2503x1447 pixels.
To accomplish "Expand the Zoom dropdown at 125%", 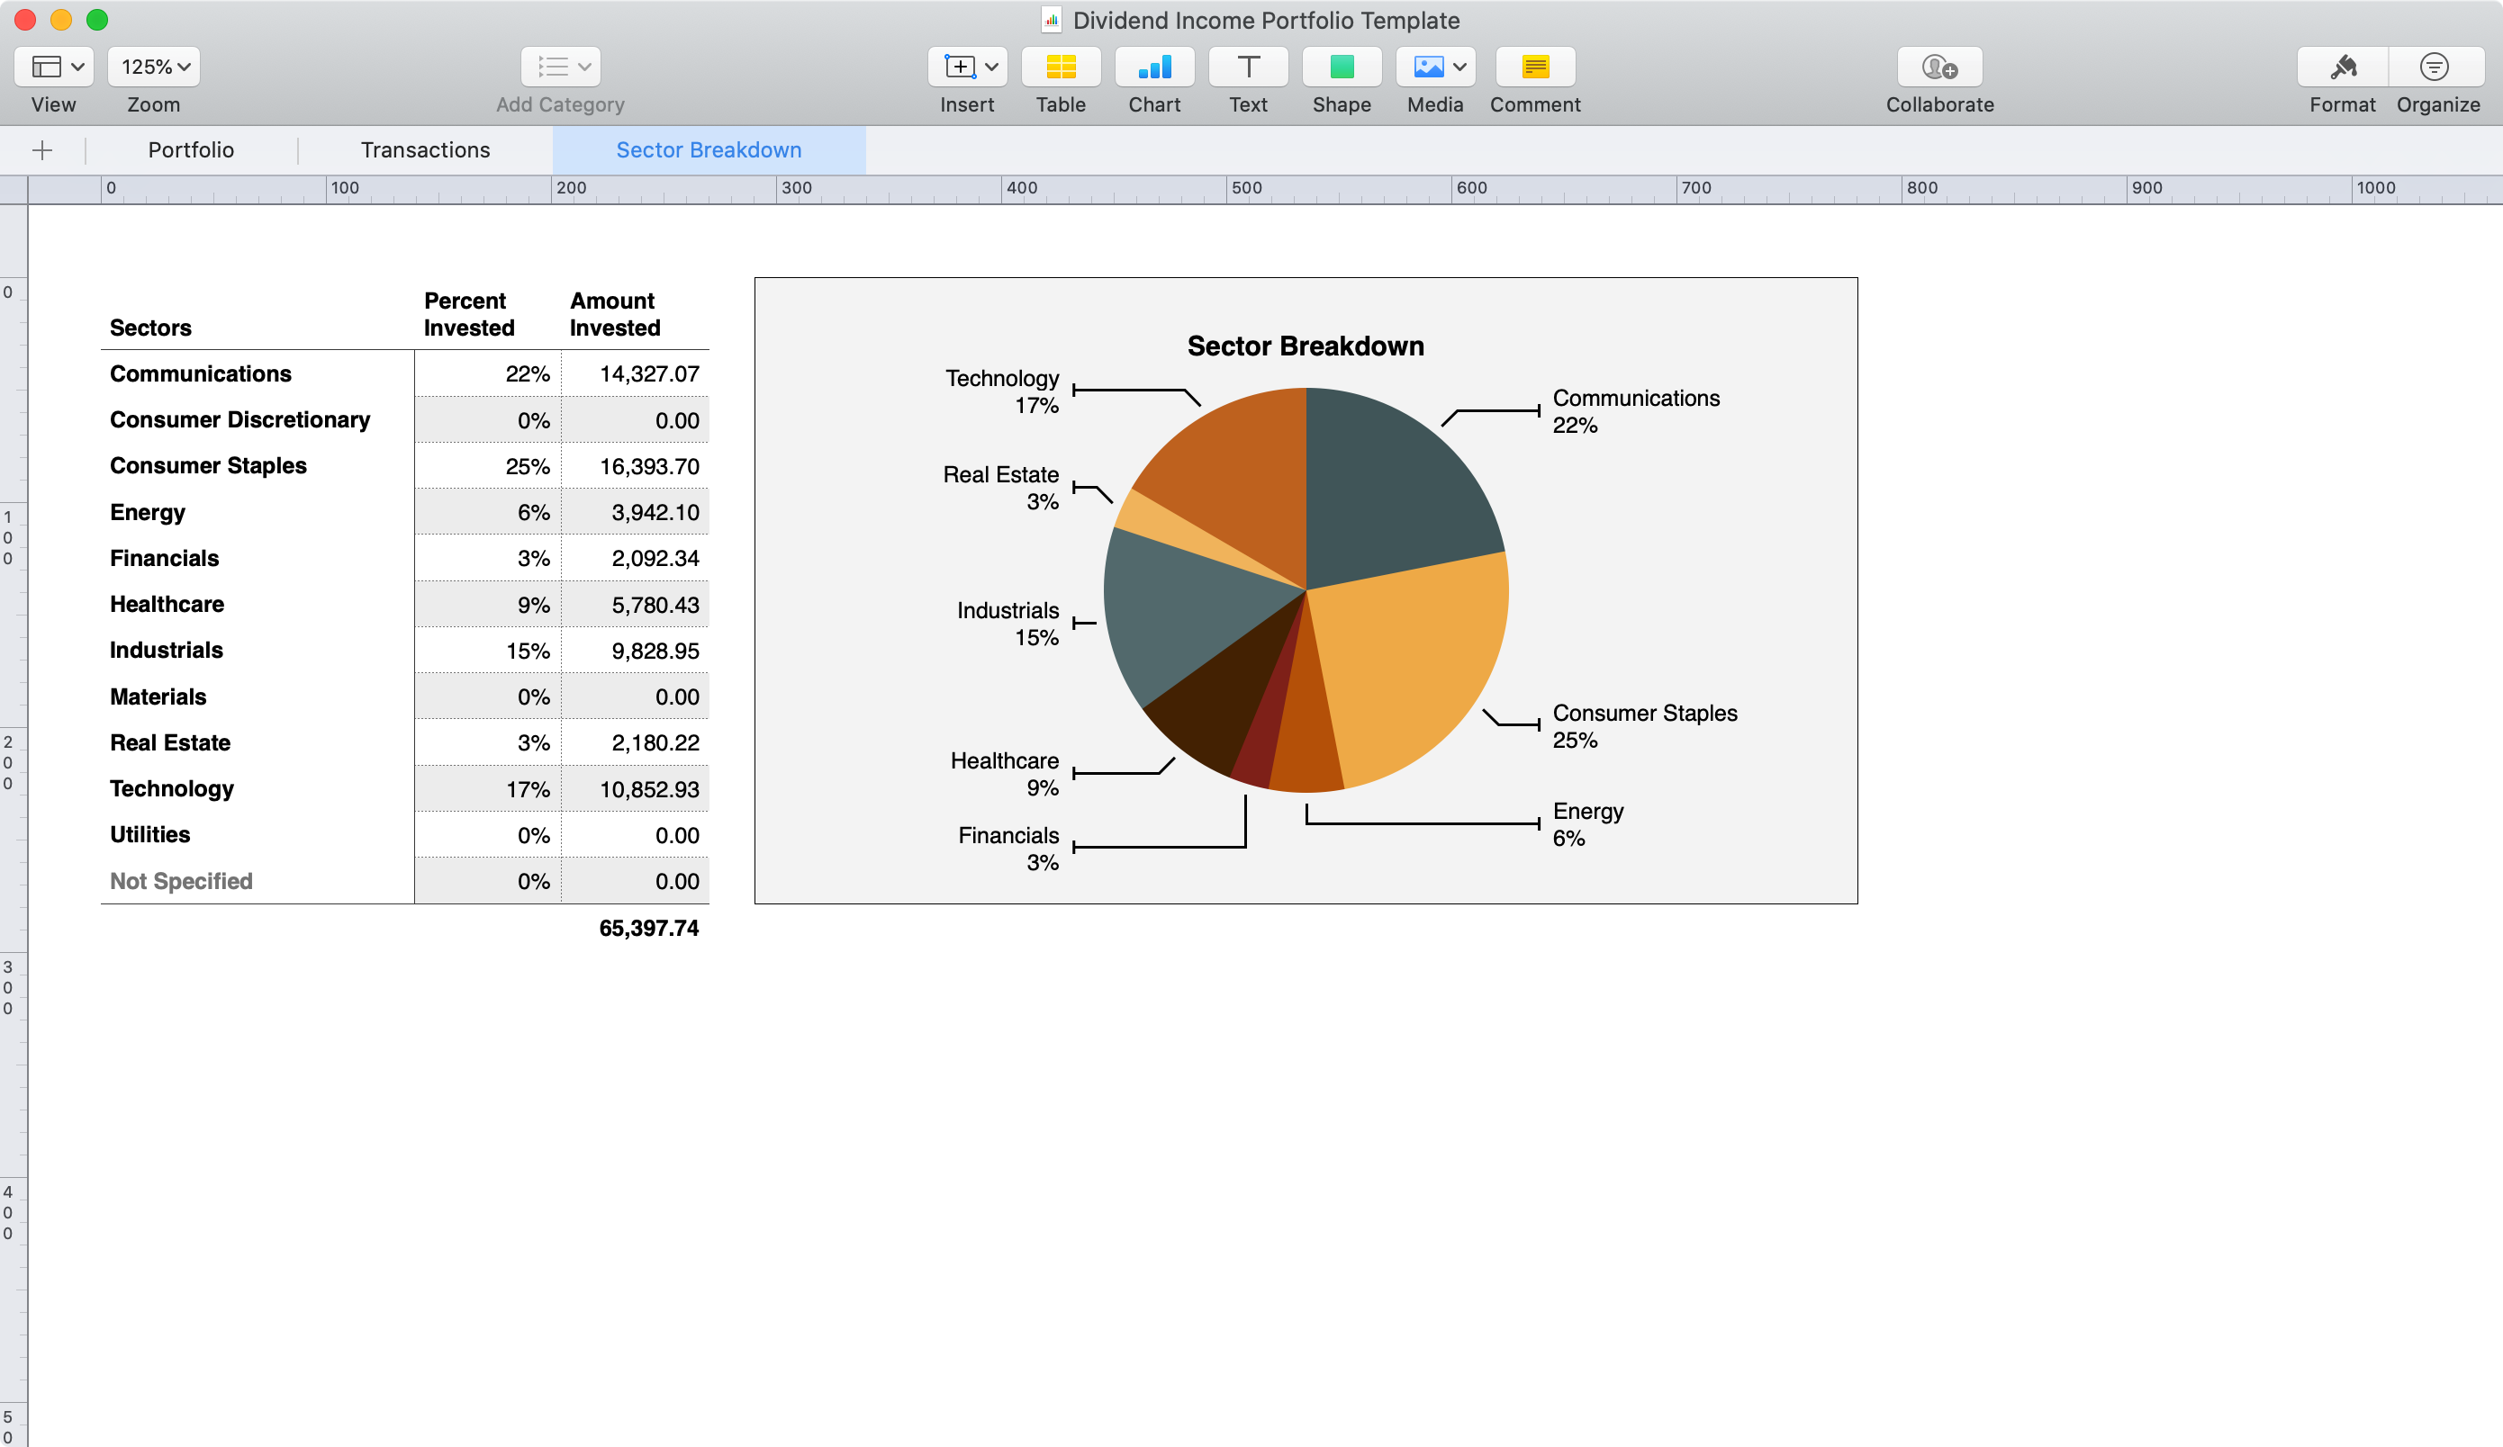I will click(155, 66).
